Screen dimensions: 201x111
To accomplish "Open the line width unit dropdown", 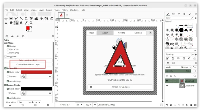I will coord(38,102).
